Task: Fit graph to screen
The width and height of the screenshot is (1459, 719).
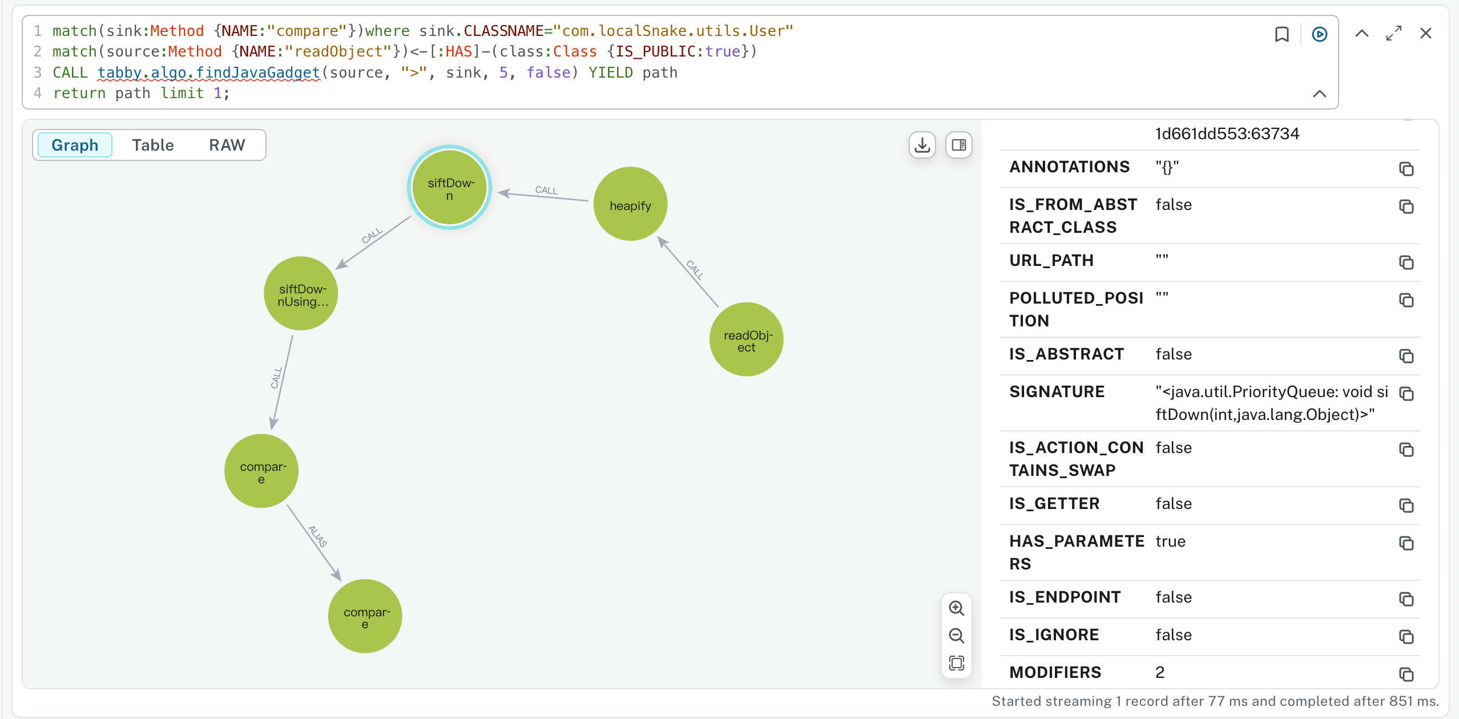Action: click(x=956, y=663)
